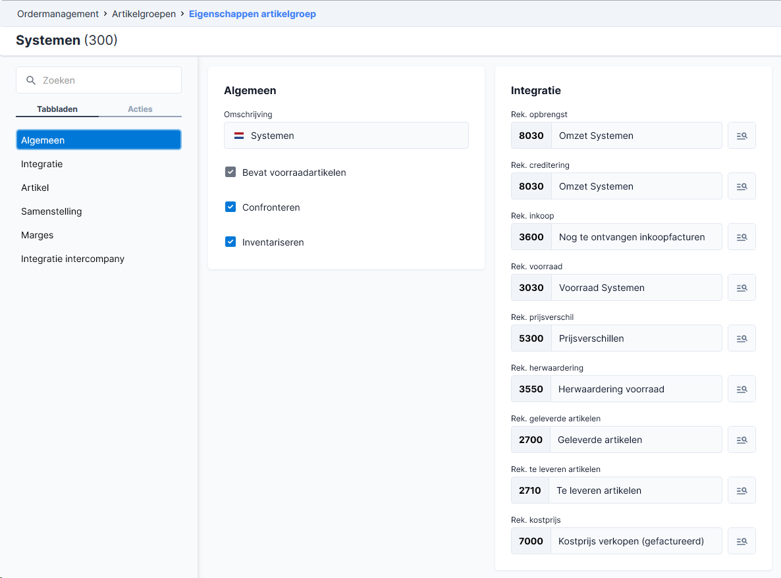The width and height of the screenshot is (781, 578).
Task: Open lookup icon for Rek. herwaardering
Action: click(741, 389)
